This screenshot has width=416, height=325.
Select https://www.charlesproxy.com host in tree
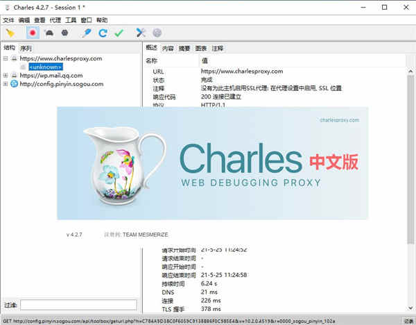coord(61,58)
